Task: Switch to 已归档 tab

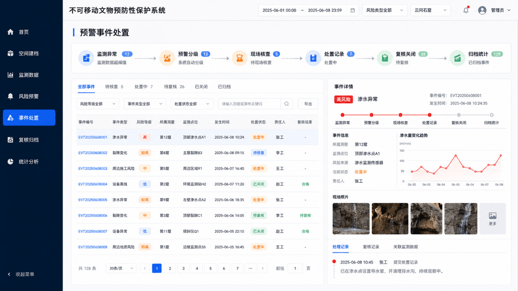Action: pyautogui.click(x=224, y=87)
